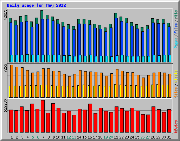This screenshot has height=141, width=180.
Task: Click day label 25 on the x-axis
Action: pos(137,137)
